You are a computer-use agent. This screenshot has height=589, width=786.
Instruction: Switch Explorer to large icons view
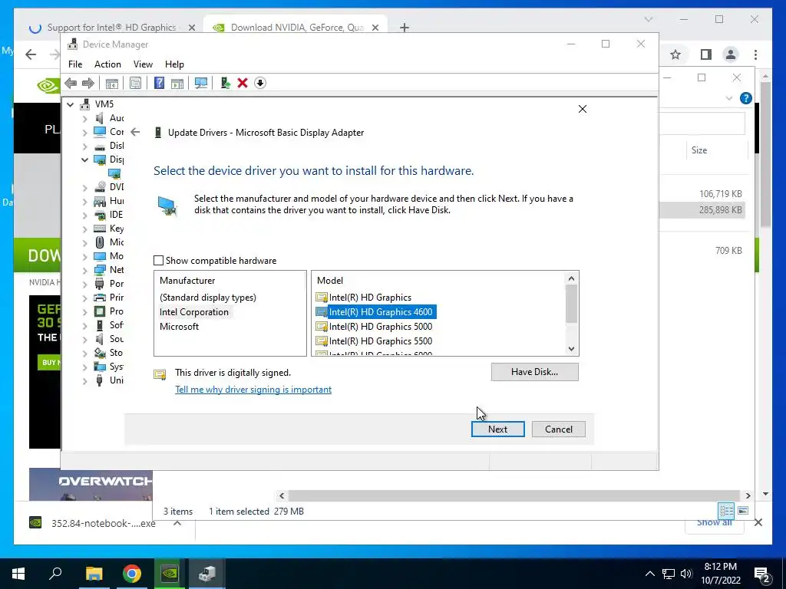point(743,511)
